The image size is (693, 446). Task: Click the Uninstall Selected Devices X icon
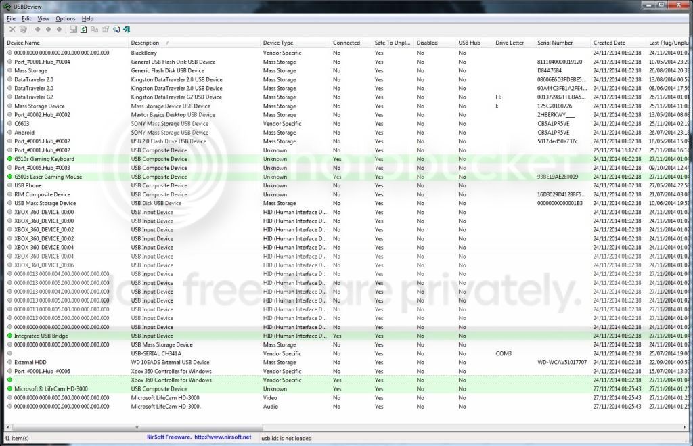(x=12, y=30)
